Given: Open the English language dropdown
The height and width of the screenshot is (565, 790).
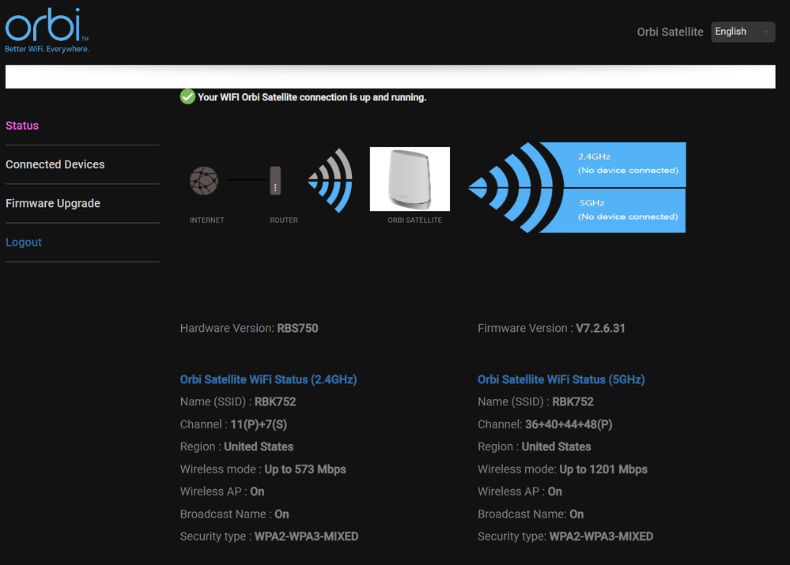Looking at the screenshot, I should (743, 32).
